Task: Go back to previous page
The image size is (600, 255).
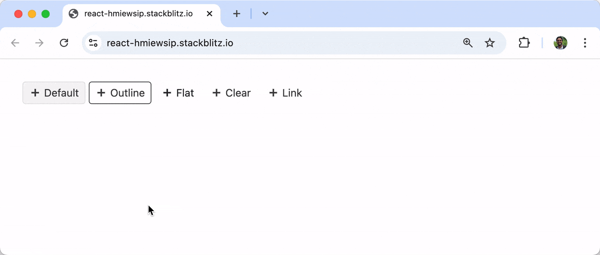Action: click(x=15, y=43)
